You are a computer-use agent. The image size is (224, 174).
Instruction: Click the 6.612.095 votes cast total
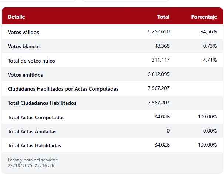click(x=158, y=74)
